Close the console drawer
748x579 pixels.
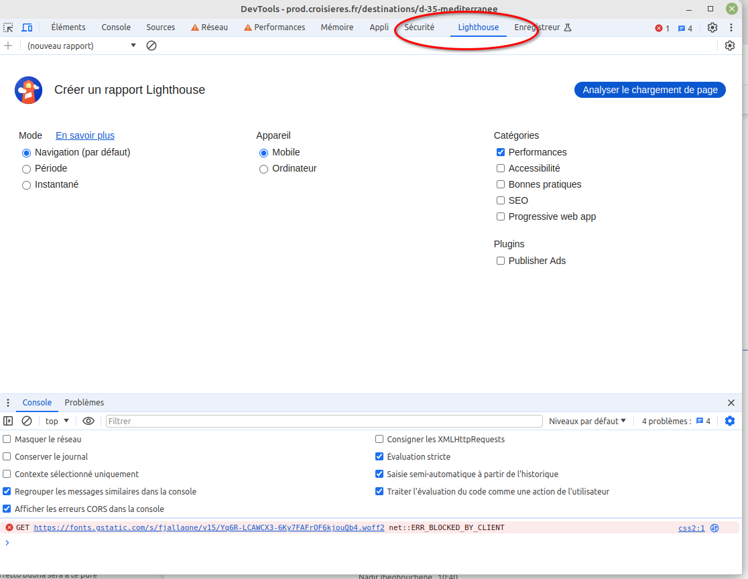click(x=731, y=403)
